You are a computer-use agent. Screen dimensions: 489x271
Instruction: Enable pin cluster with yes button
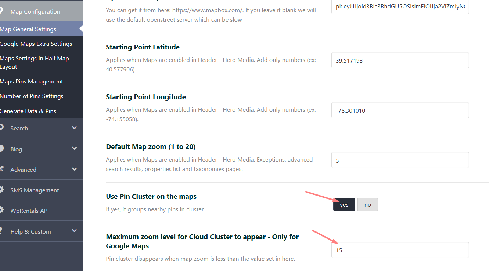(x=344, y=205)
